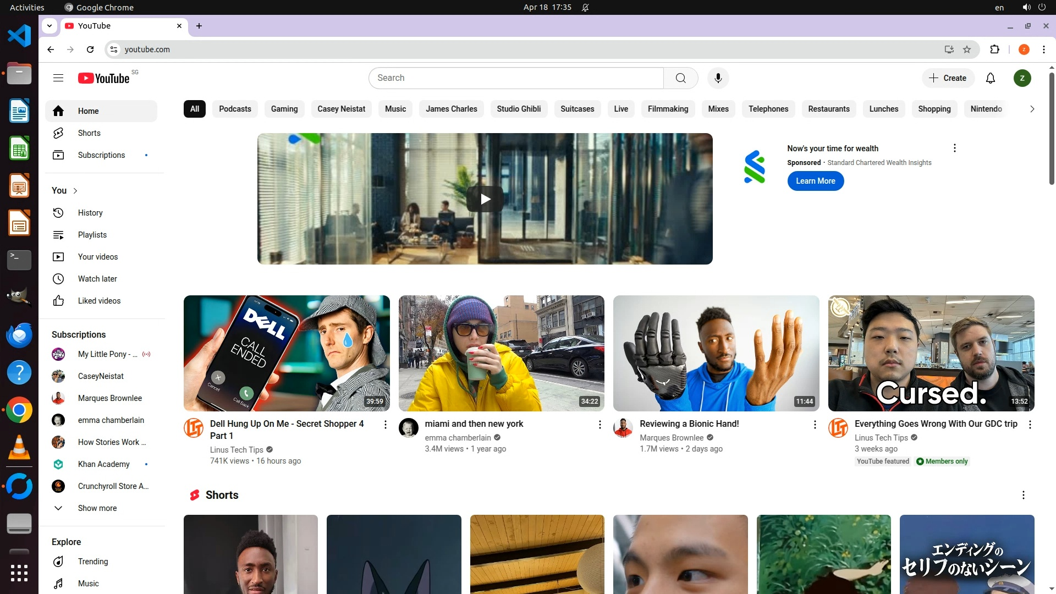Toggle the system do-not-disturb bell icon

click(585, 7)
